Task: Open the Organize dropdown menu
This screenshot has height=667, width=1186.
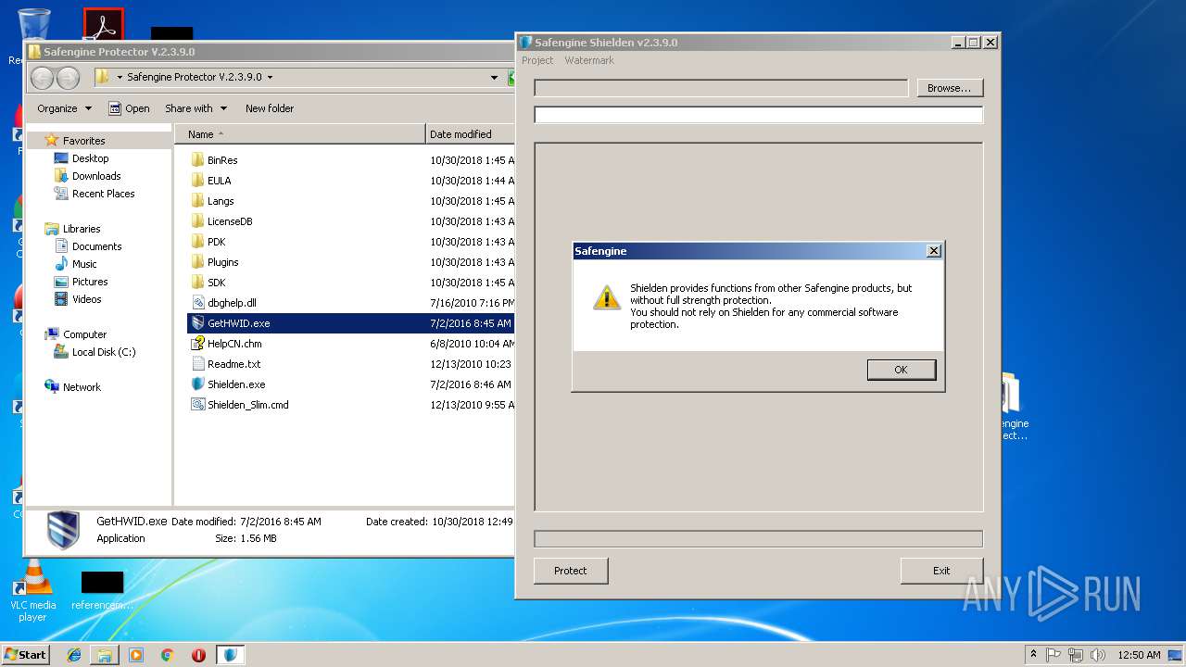Action: click(x=65, y=108)
